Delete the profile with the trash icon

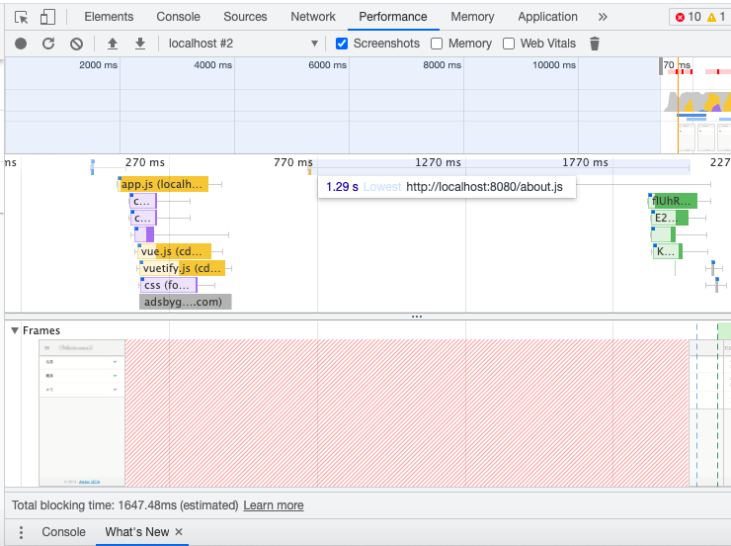595,44
